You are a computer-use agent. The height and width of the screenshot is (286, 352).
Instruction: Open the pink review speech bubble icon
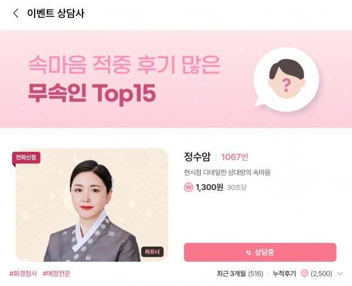[305, 273]
